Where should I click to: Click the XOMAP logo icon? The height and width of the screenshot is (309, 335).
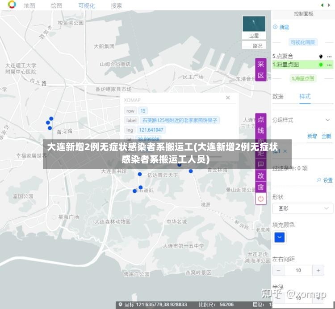(x=12, y=4)
